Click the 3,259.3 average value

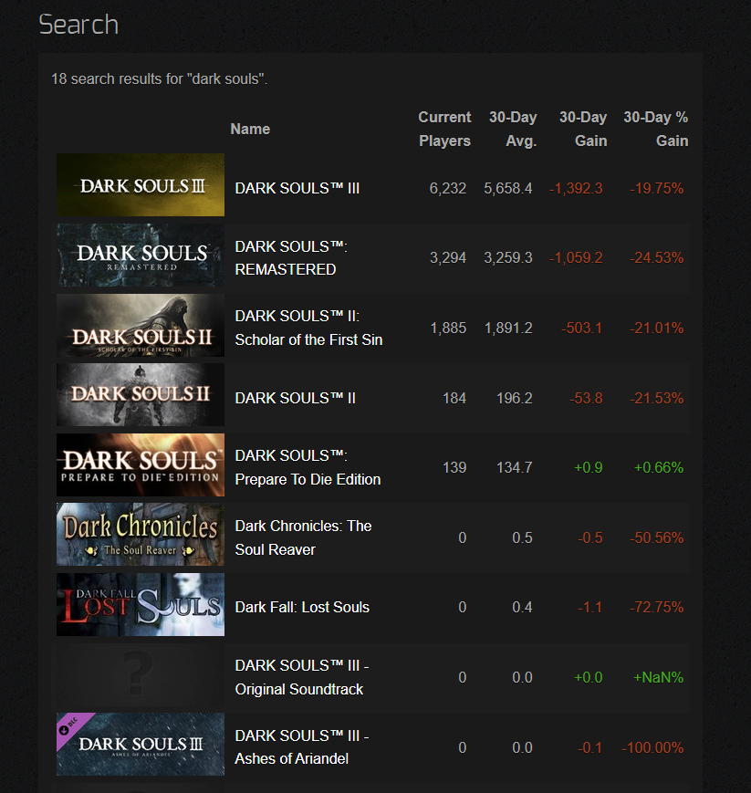pyautogui.click(x=507, y=257)
